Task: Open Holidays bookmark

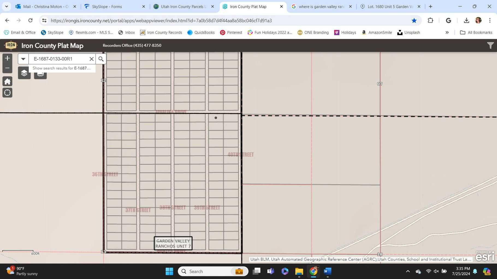Action: pos(345,32)
